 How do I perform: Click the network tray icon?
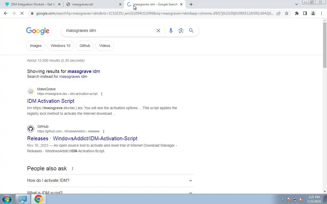click(x=295, y=199)
